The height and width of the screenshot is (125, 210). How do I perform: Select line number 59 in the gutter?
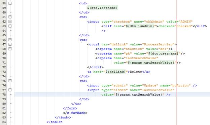(4, 8)
